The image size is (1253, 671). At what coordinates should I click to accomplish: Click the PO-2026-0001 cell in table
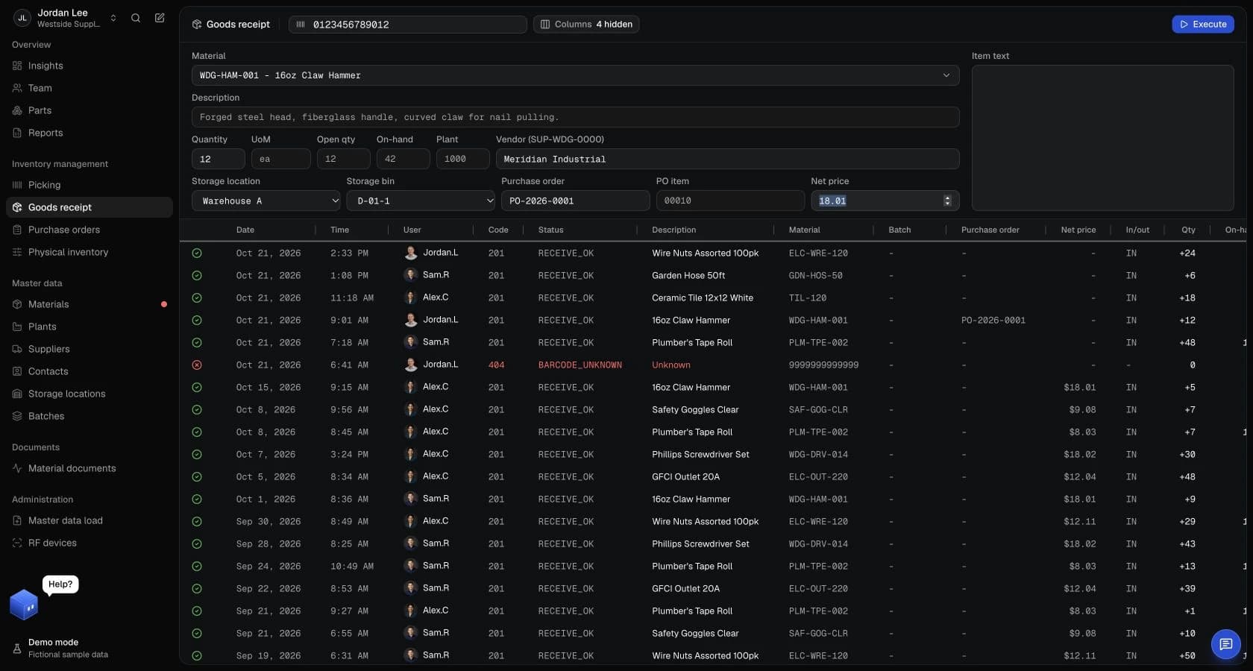pyautogui.click(x=993, y=321)
